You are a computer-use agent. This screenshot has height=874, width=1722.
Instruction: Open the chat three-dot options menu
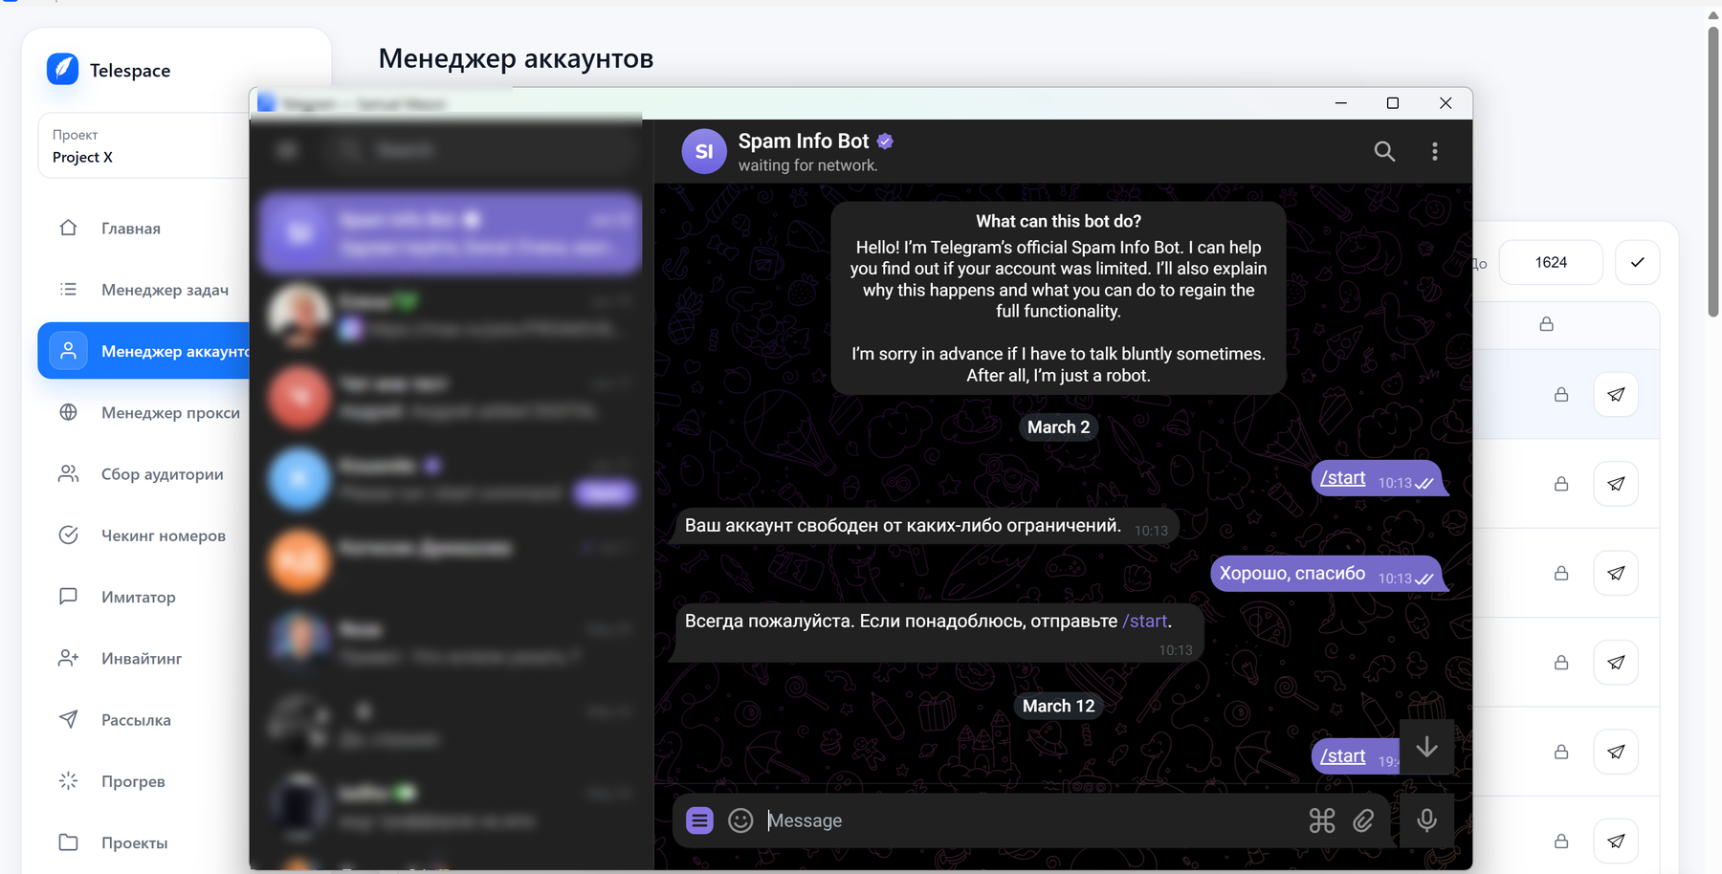(x=1434, y=151)
